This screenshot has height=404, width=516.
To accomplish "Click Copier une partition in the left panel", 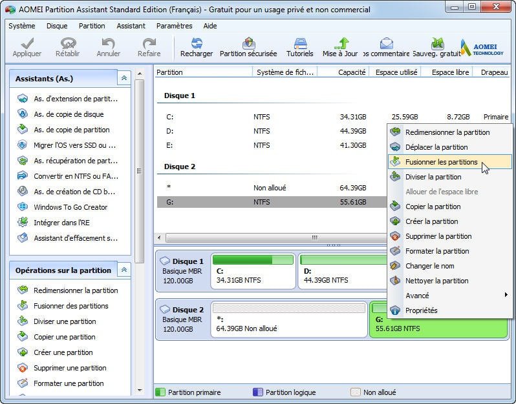I will click(57, 337).
